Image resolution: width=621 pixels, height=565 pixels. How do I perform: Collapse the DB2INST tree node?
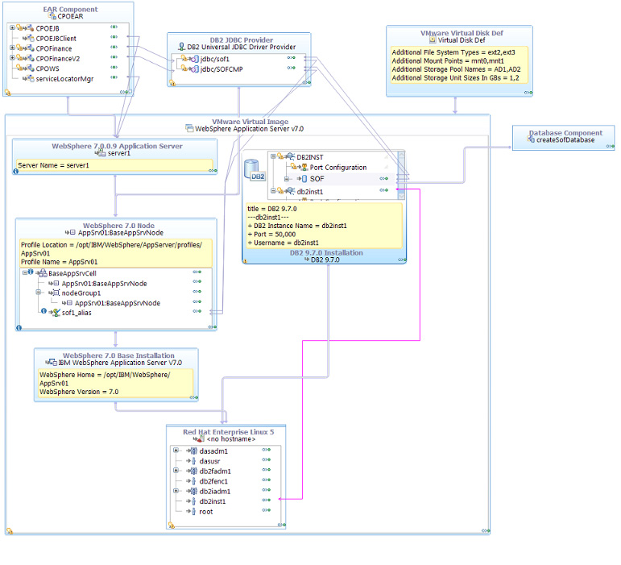(x=273, y=156)
